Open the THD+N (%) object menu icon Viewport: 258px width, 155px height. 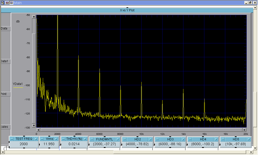tap(85, 139)
